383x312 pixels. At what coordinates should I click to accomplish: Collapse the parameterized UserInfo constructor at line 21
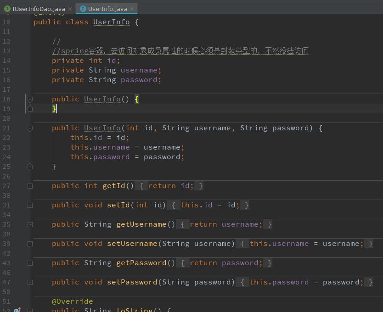[30, 128]
